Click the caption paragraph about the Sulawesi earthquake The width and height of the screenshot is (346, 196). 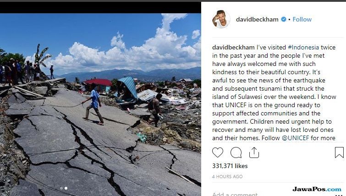274,93
